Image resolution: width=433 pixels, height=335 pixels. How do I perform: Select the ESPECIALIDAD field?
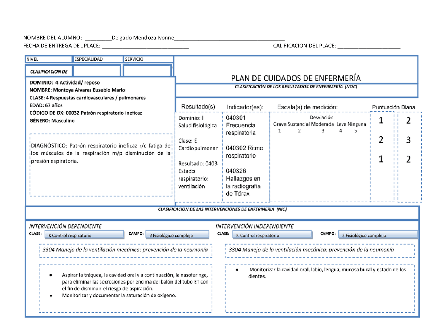click(97, 59)
